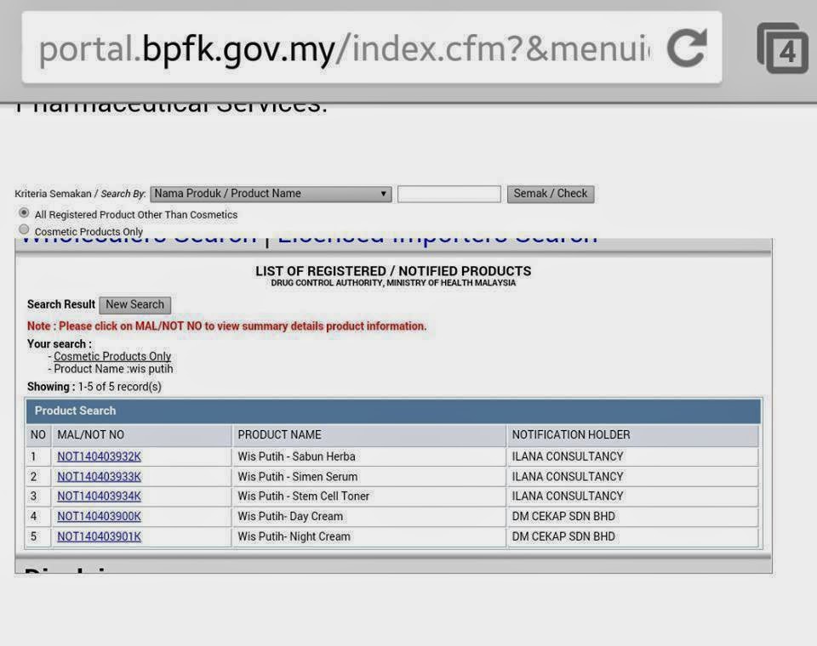
Task: Open the Search By product name dropdown
Action: click(271, 194)
